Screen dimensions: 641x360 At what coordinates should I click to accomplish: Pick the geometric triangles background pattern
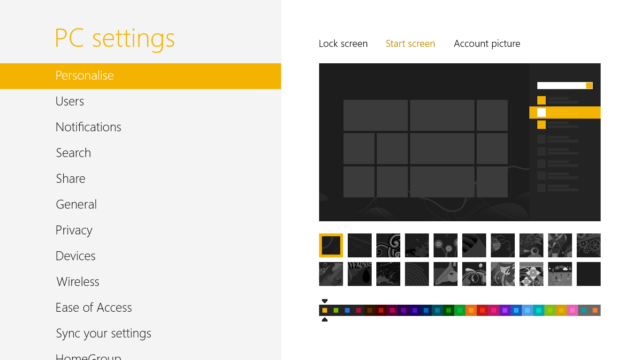(560, 245)
